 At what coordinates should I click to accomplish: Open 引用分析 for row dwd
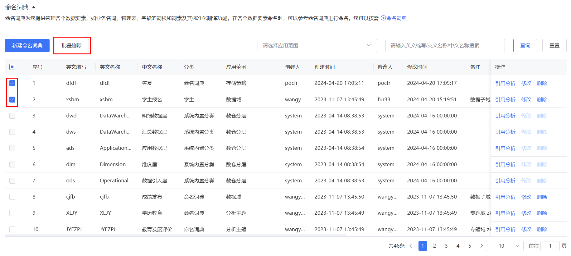[505, 116]
